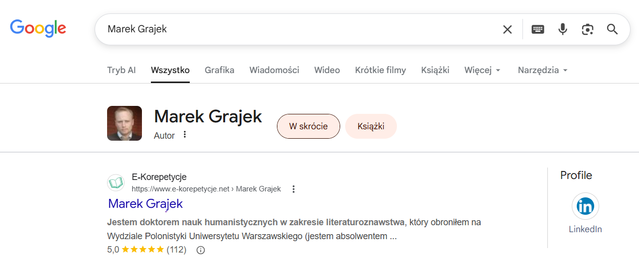Click the E-Korepetycje site name

pos(159,177)
